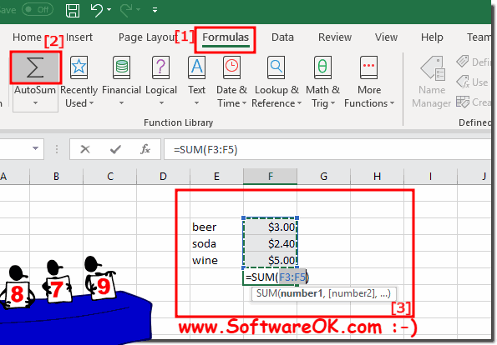This screenshot has width=497, height=345.
Task: Confirm the formula with the checkmark
Action: [115, 149]
